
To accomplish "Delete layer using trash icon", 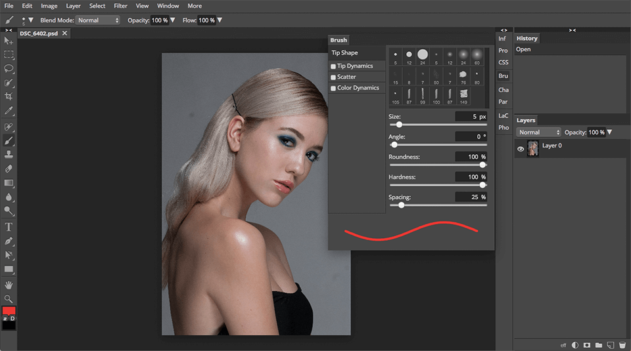I will [622, 344].
